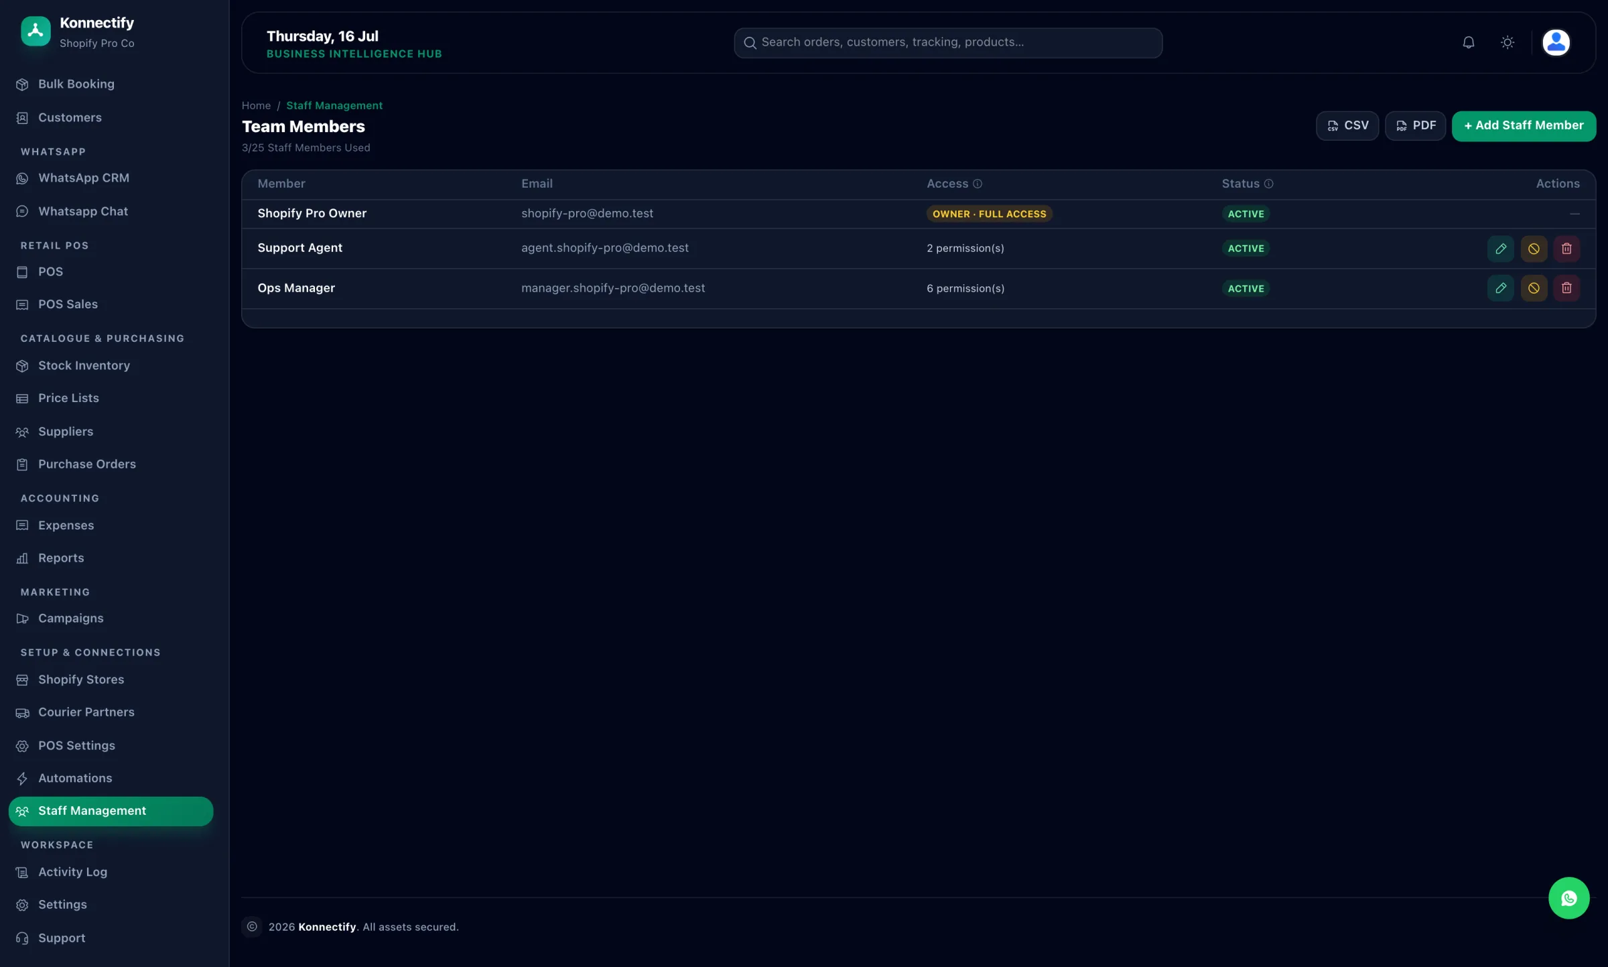1608x967 pixels.
Task: Click the Access column info icon
Action: pyautogui.click(x=978, y=184)
